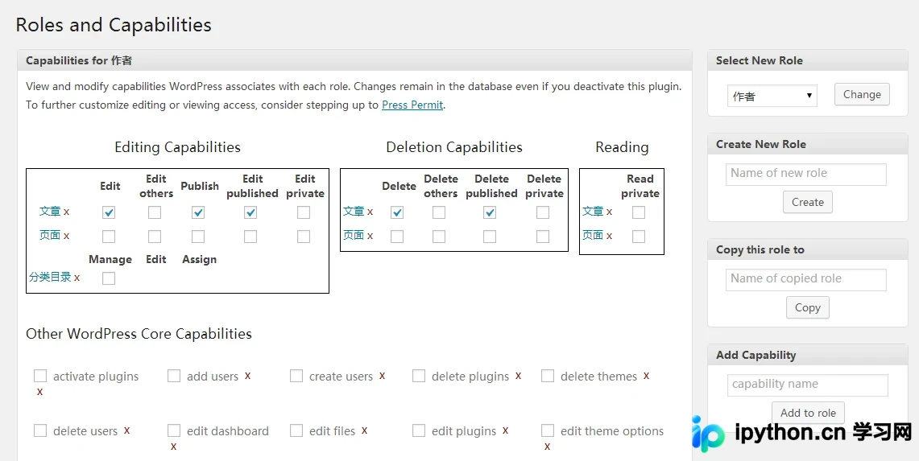919x461 pixels.
Task: Enable the create users capability
Action: (x=296, y=376)
